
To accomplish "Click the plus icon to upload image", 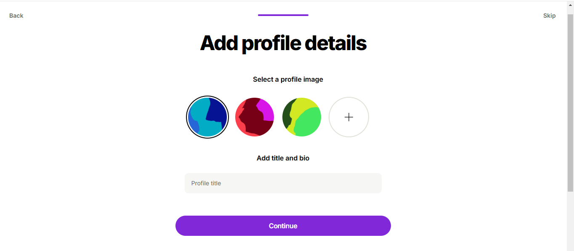I will point(349,117).
